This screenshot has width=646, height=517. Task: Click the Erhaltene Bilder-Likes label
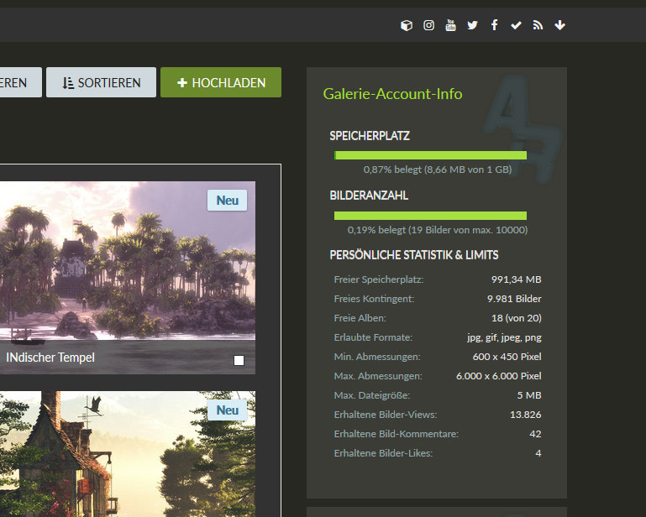pos(384,453)
